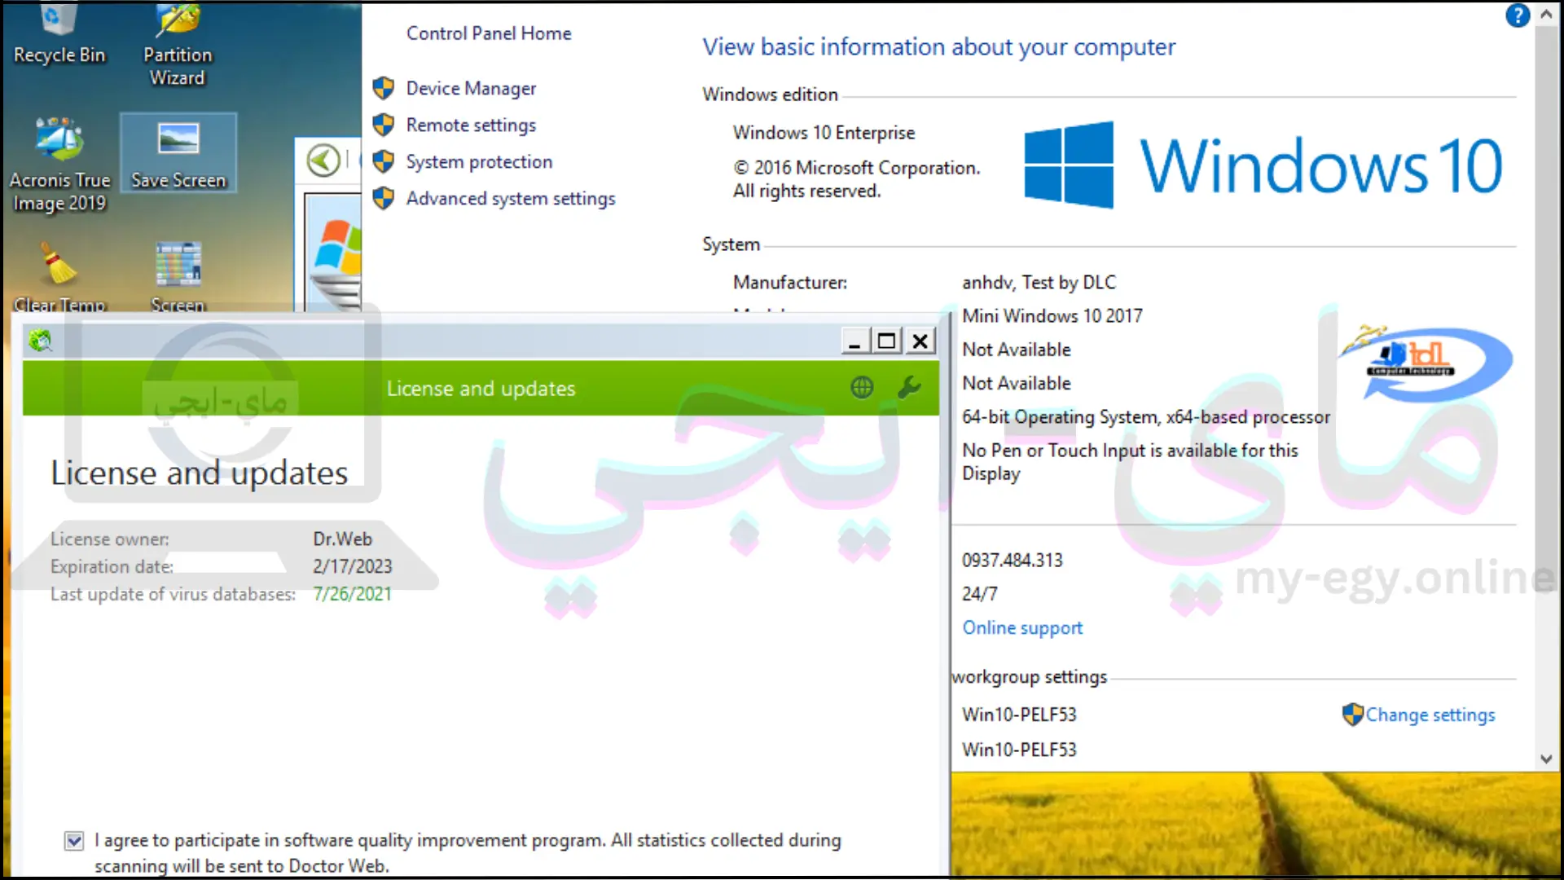This screenshot has height=880, width=1564.
Task: Click the support hours value 24/7
Action: click(979, 594)
